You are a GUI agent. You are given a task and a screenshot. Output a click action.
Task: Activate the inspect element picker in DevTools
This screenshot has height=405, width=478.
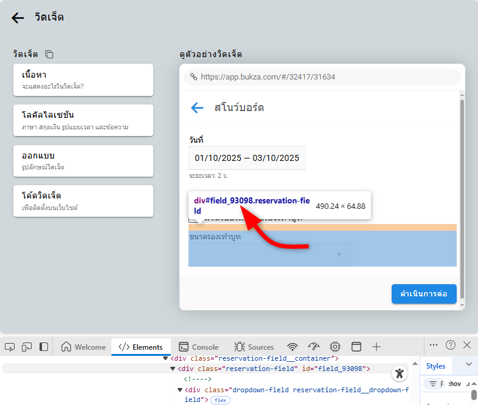pos(10,347)
